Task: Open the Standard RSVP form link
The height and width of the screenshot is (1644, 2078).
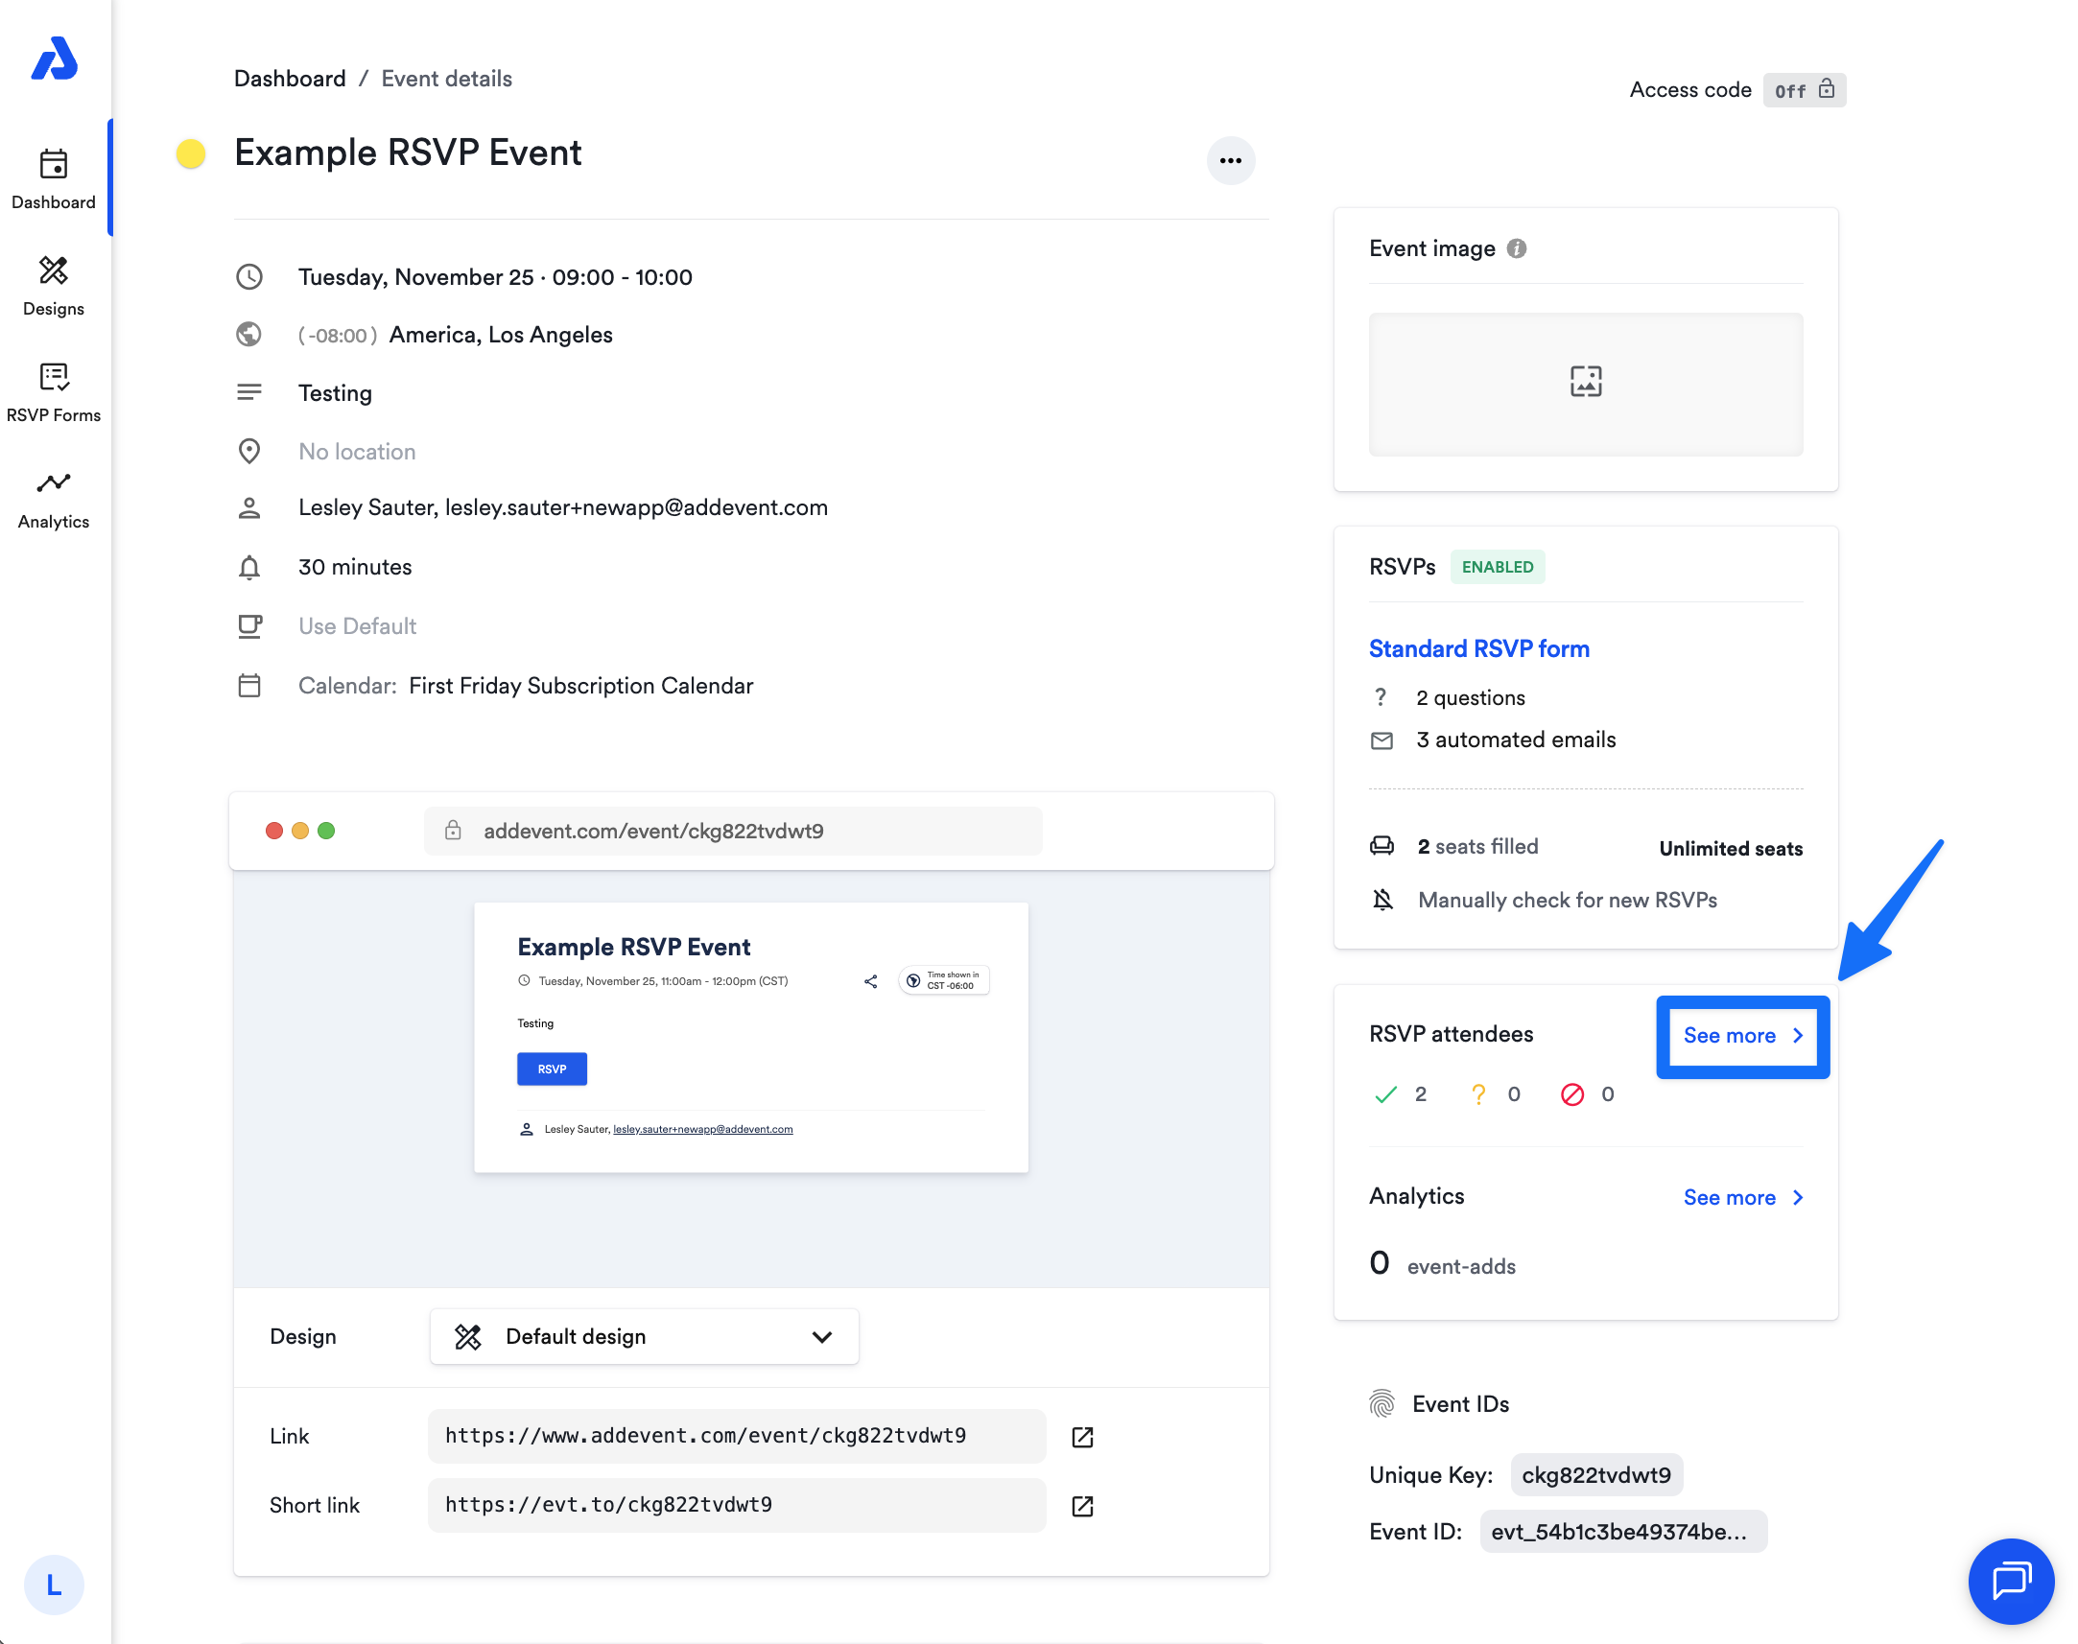Action: 1477,648
